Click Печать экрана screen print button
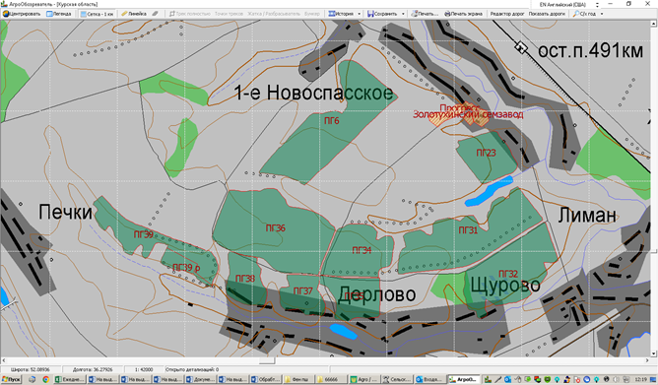The image size is (658, 385). point(463,14)
